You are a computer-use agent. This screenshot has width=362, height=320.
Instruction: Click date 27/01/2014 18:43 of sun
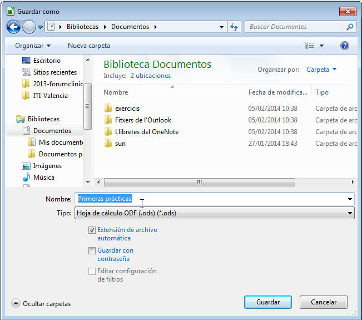pos(272,144)
